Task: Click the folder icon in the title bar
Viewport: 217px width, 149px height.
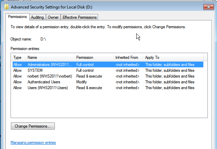Action: coord(6,7)
